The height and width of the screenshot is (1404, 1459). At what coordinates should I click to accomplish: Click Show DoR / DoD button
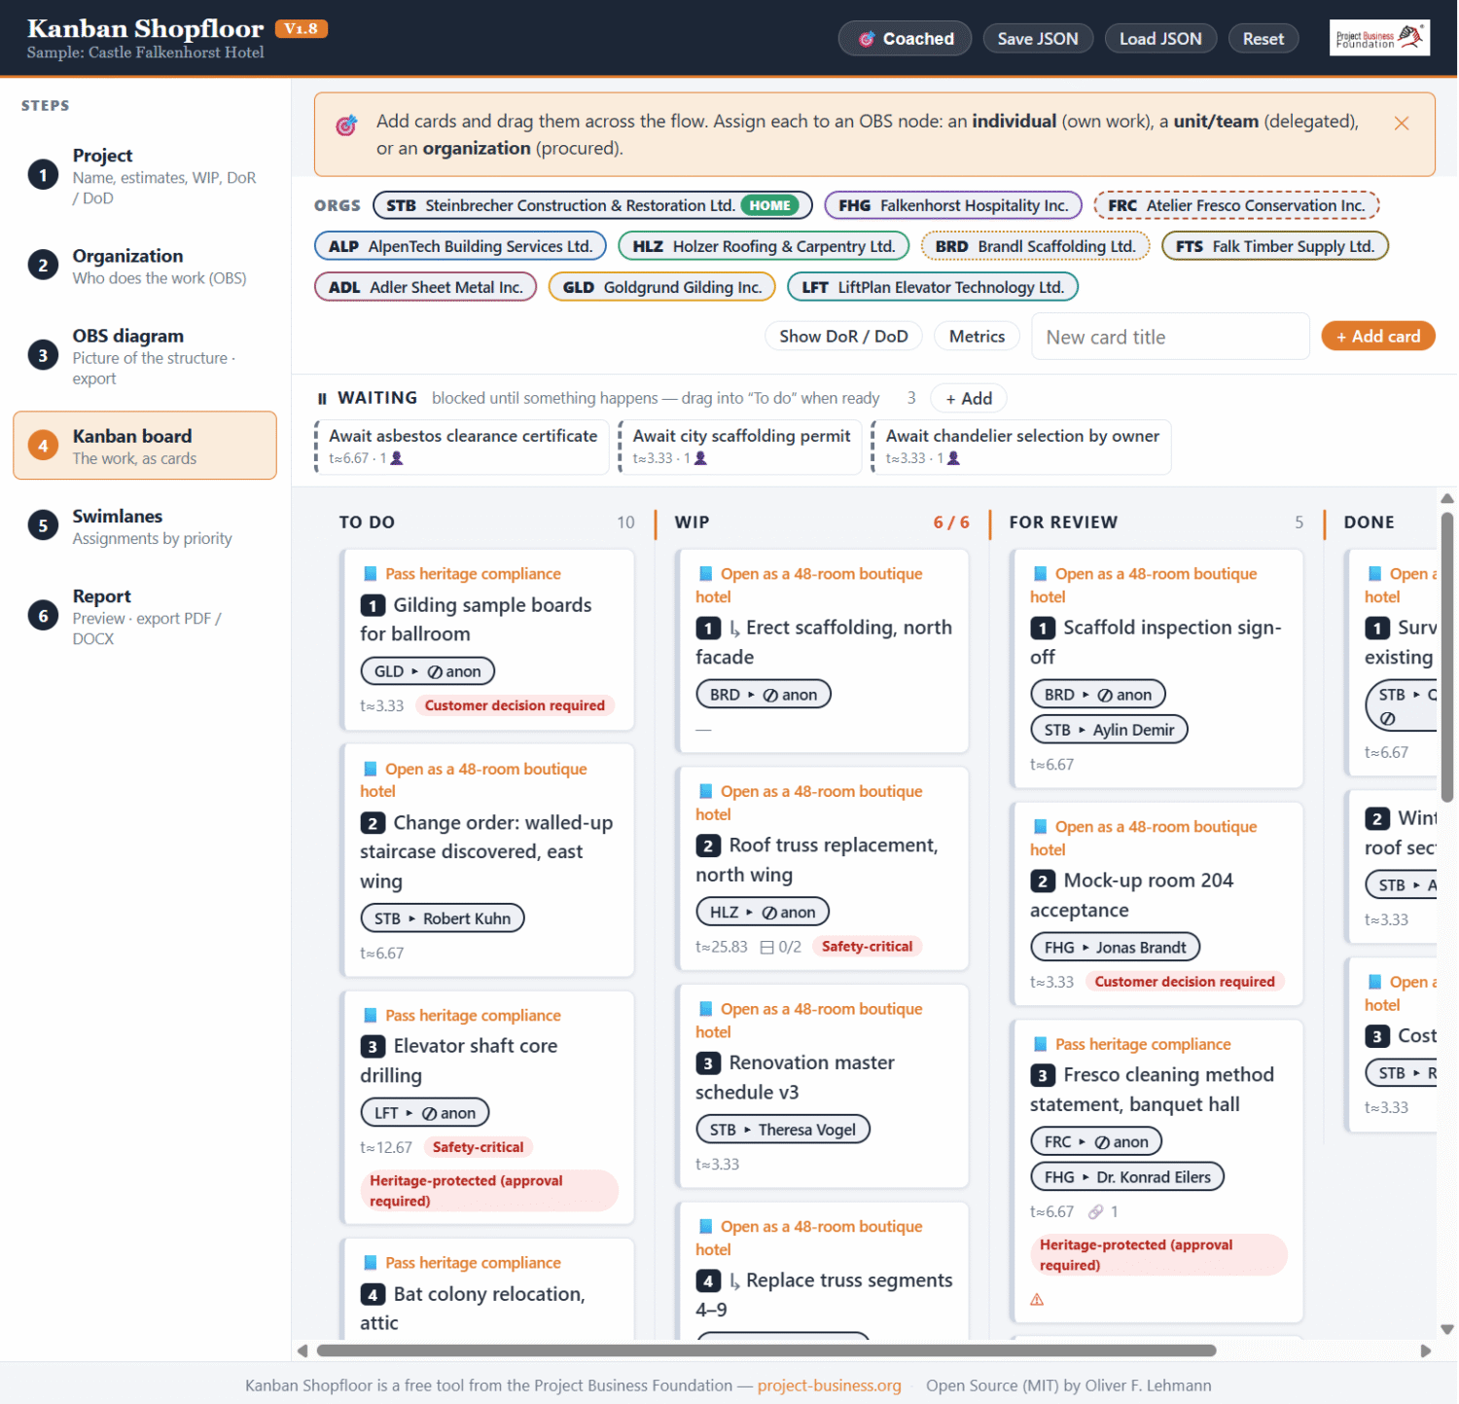point(843,337)
